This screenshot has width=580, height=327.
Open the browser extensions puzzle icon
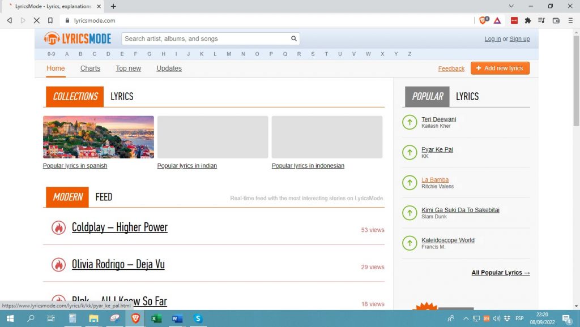tap(528, 20)
